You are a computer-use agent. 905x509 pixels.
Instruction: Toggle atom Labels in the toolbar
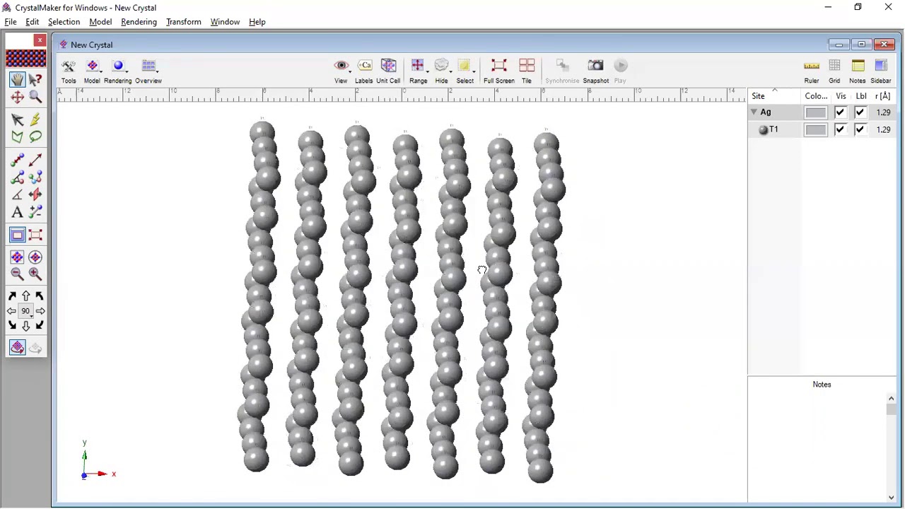coord(364,71)
